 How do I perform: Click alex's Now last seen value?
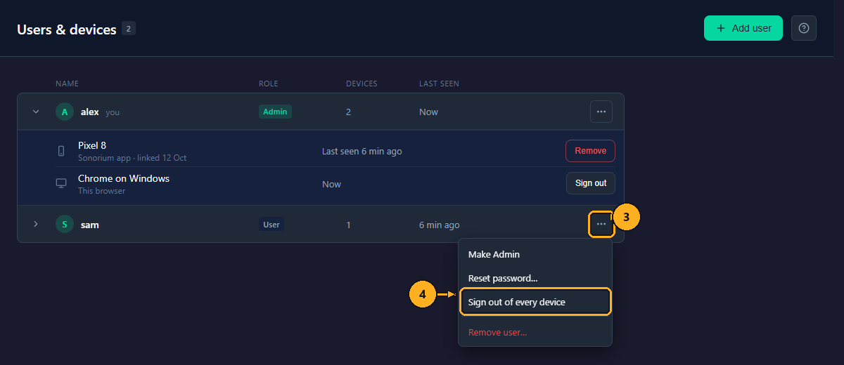(x=428, y=112)
